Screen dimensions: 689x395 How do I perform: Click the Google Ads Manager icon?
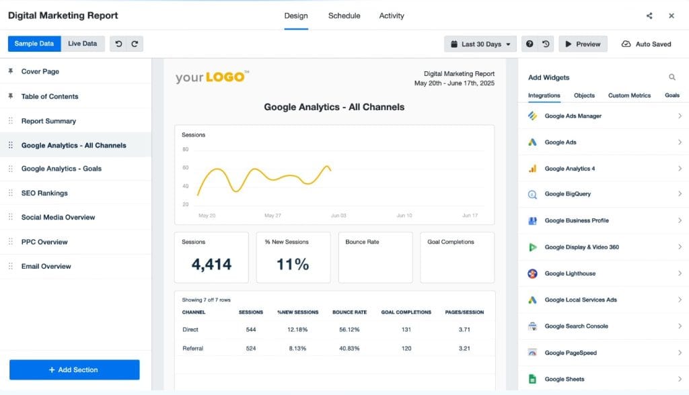(532, 116)
